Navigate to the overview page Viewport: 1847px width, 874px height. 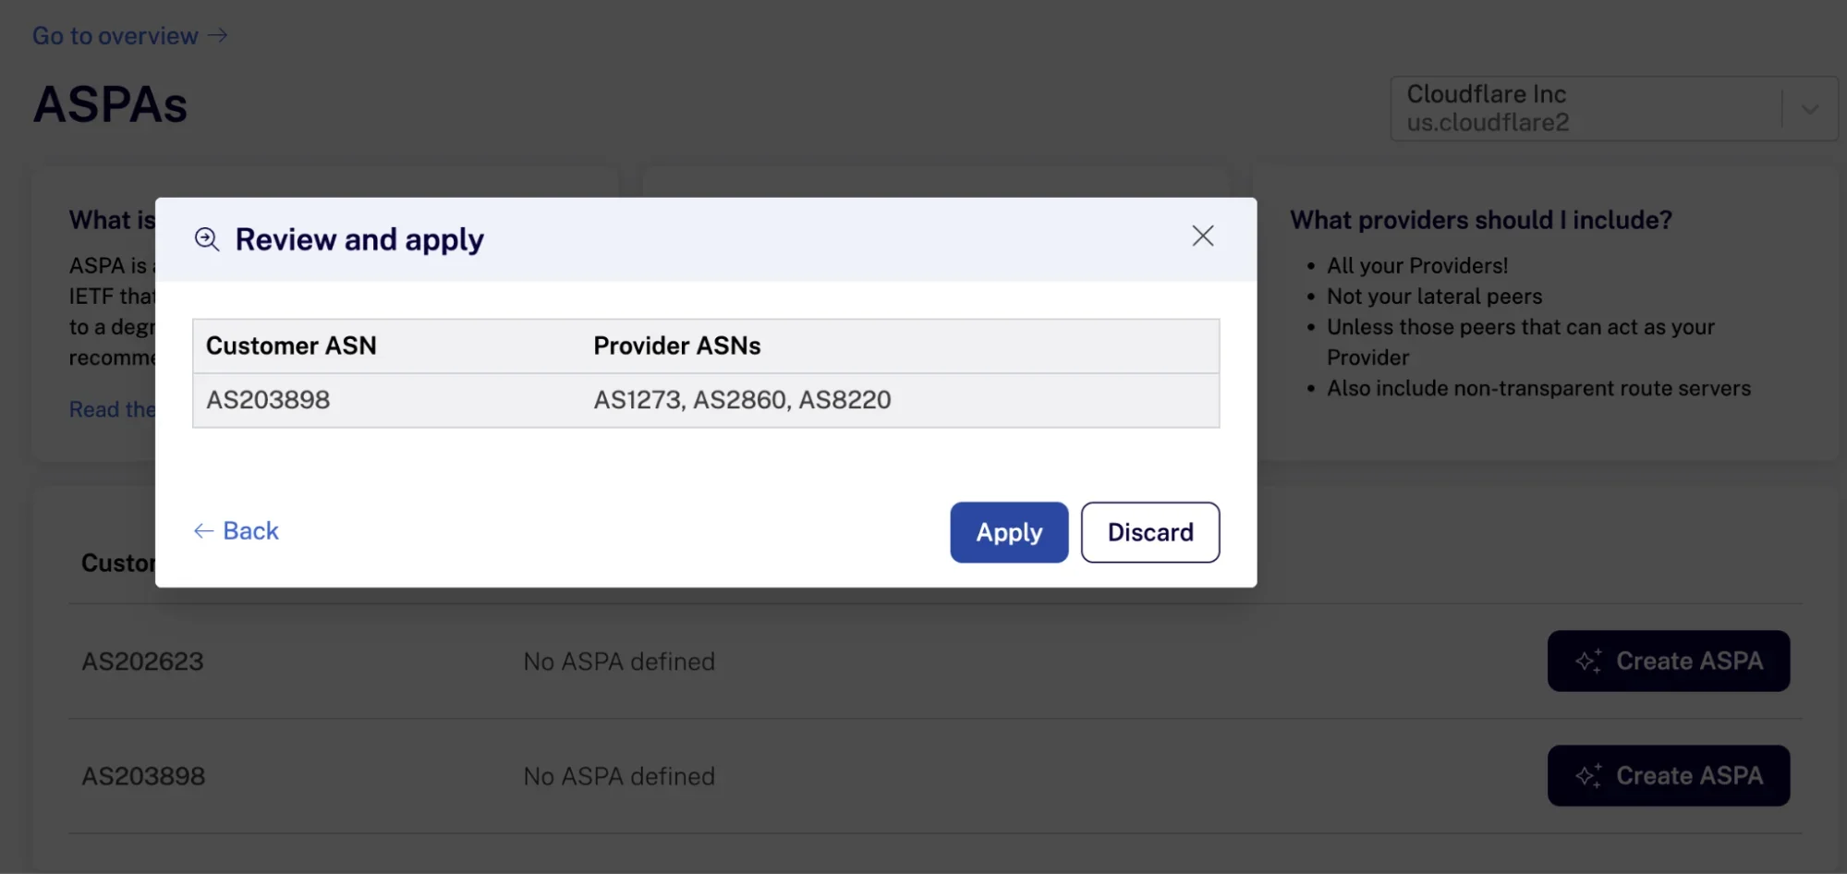point(114,35)
